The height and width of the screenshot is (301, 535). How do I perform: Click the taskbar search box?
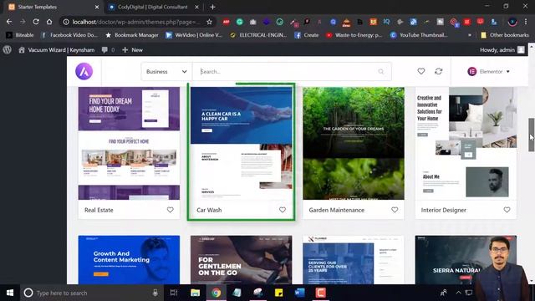coord(92,293)
